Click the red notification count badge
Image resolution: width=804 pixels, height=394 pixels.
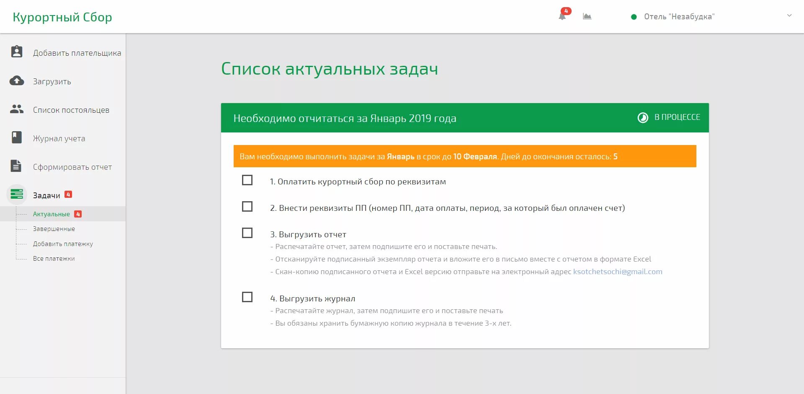tap(566, 11)
